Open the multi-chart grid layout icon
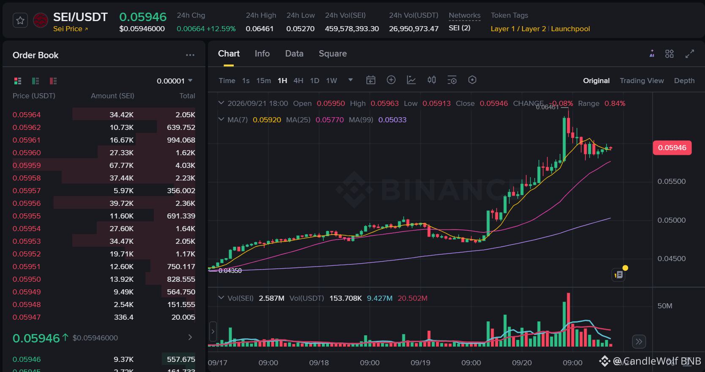 point(669,54)
